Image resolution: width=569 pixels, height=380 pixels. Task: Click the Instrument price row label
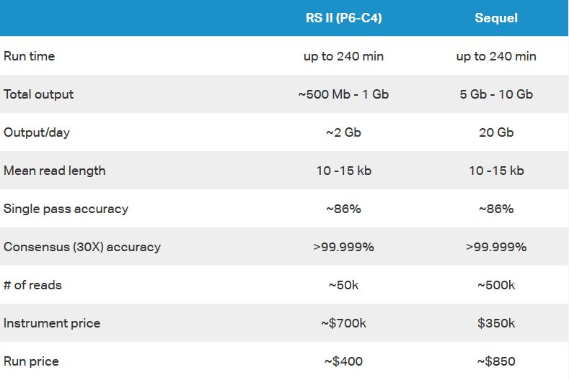coord(52,323)
